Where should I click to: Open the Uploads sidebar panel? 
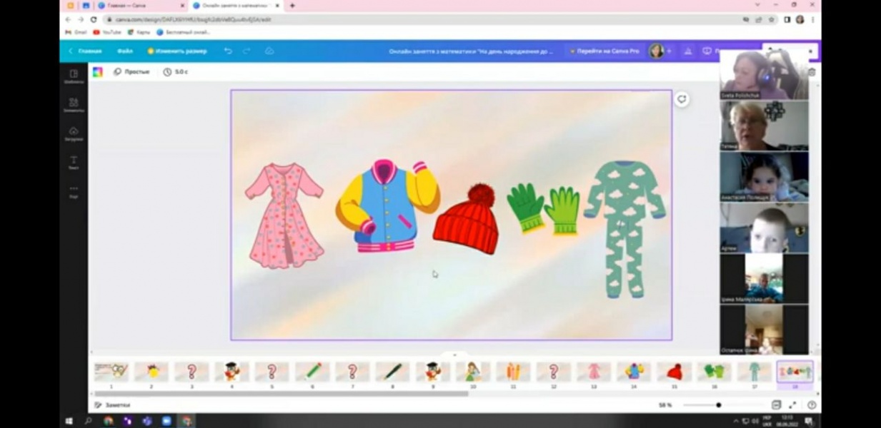[73, 133]
